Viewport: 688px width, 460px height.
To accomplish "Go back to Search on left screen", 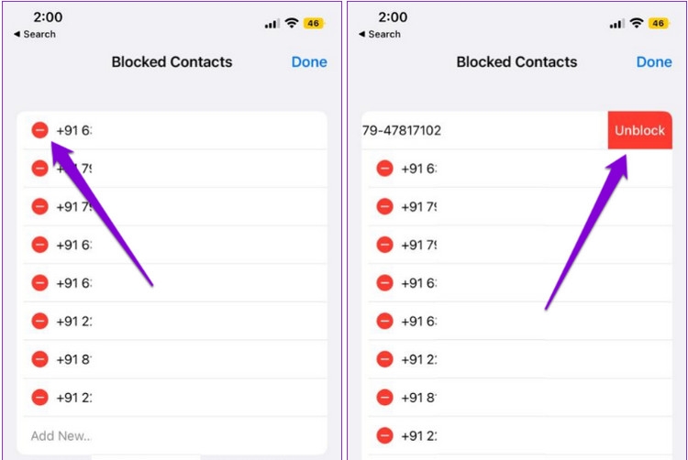I will 35,35.
